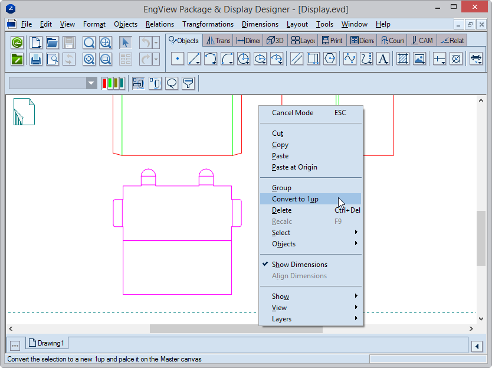
Task: Click the hatch fill tool icon
Action: [403, 58]
